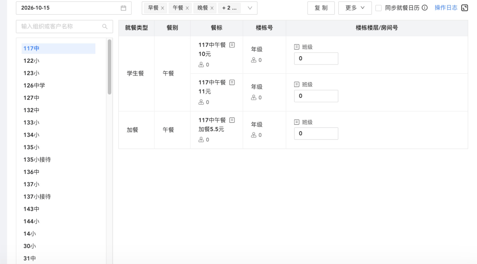Screen dimensions: 477x264
Task: Click the open-in-new-window icon beside 操作日志
Action: (x=464, y=8)
